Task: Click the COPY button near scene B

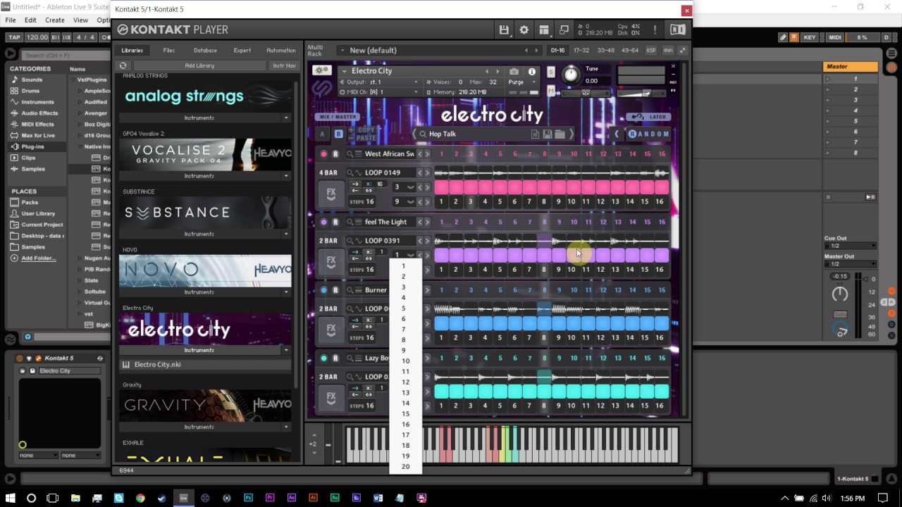Action: pos(366,130)
